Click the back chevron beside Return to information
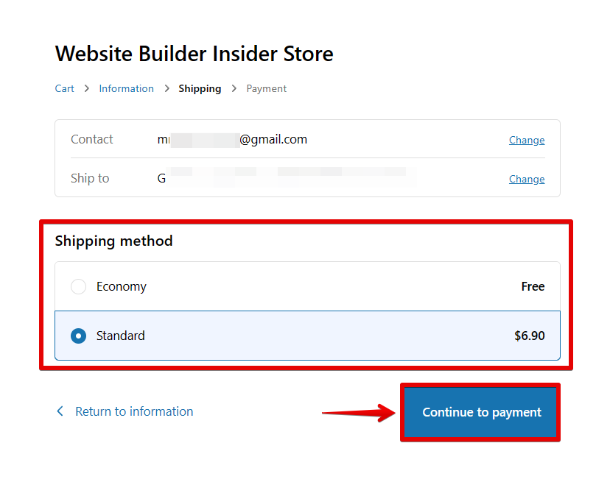Viewport: 610px width, 496px height. [60, 411]
